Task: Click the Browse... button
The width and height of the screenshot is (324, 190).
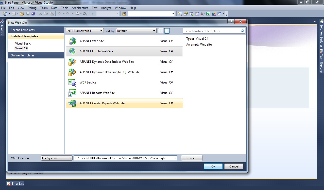Action: [x=192, y=158]
